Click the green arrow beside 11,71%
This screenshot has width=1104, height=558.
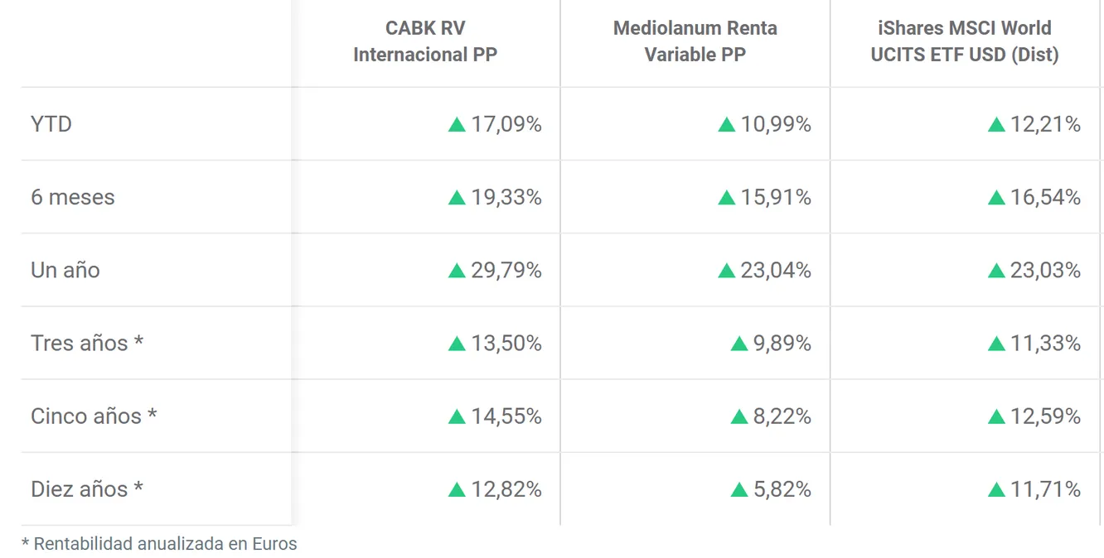996,490
